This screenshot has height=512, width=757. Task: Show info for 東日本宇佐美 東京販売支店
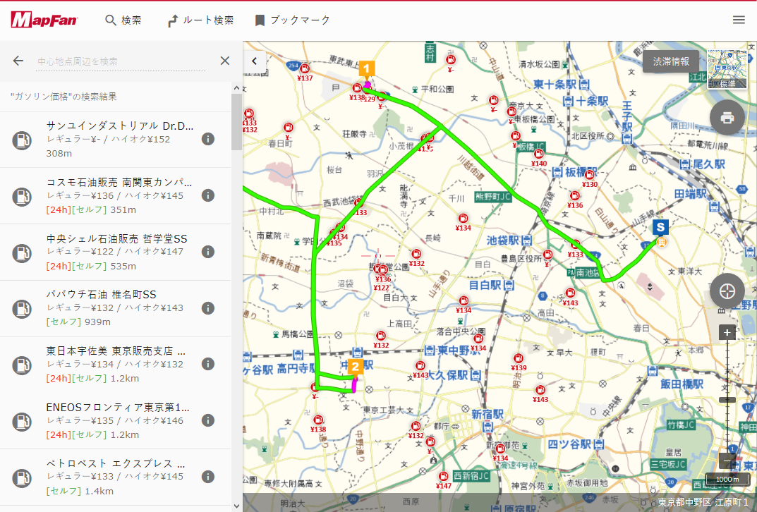click(208, 365)
